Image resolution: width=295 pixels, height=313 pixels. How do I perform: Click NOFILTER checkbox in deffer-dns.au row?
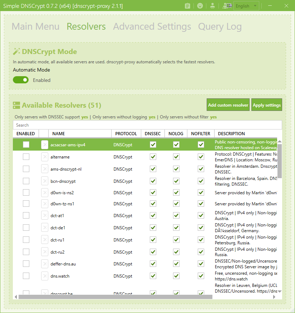coord(201,264)
